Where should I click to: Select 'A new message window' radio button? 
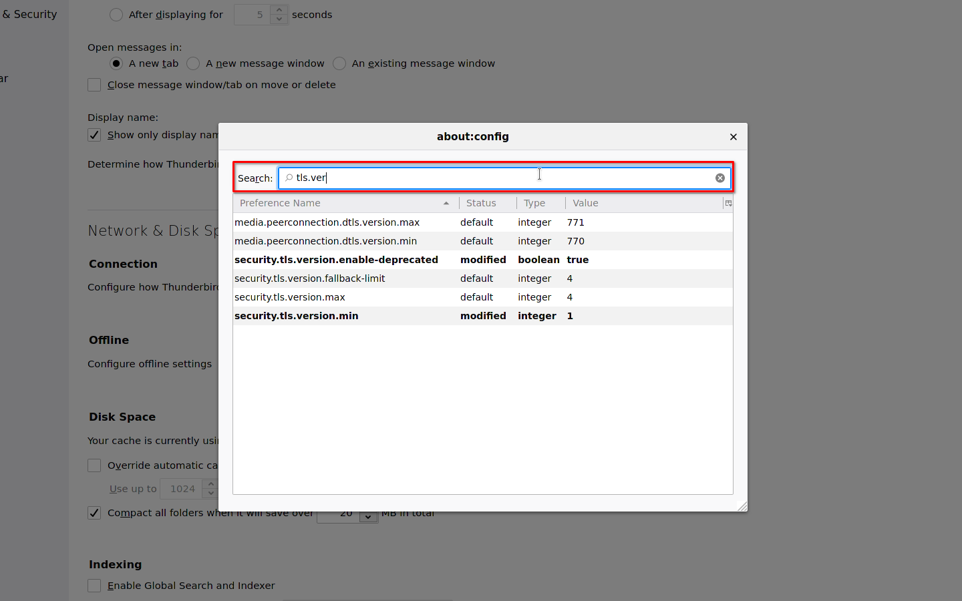coord(194,63)
